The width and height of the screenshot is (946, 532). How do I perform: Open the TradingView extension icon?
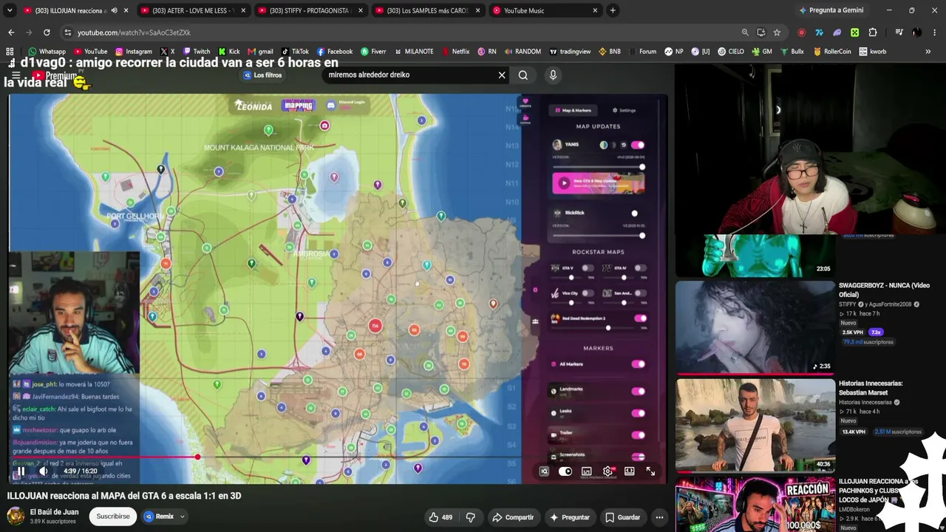(820, 33)
